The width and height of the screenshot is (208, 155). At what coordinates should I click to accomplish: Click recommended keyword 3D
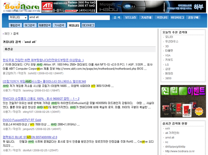pos(167,46)
